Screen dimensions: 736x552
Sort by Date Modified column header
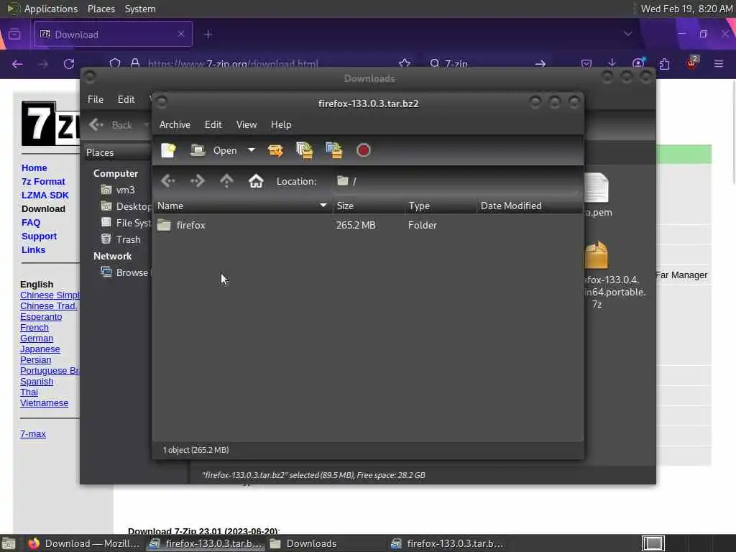tap(530, 206)
